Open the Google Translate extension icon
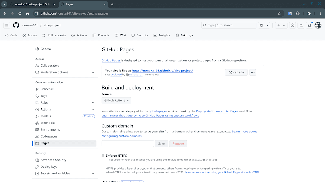Screen dimensions: 325x182 (290, 13)
